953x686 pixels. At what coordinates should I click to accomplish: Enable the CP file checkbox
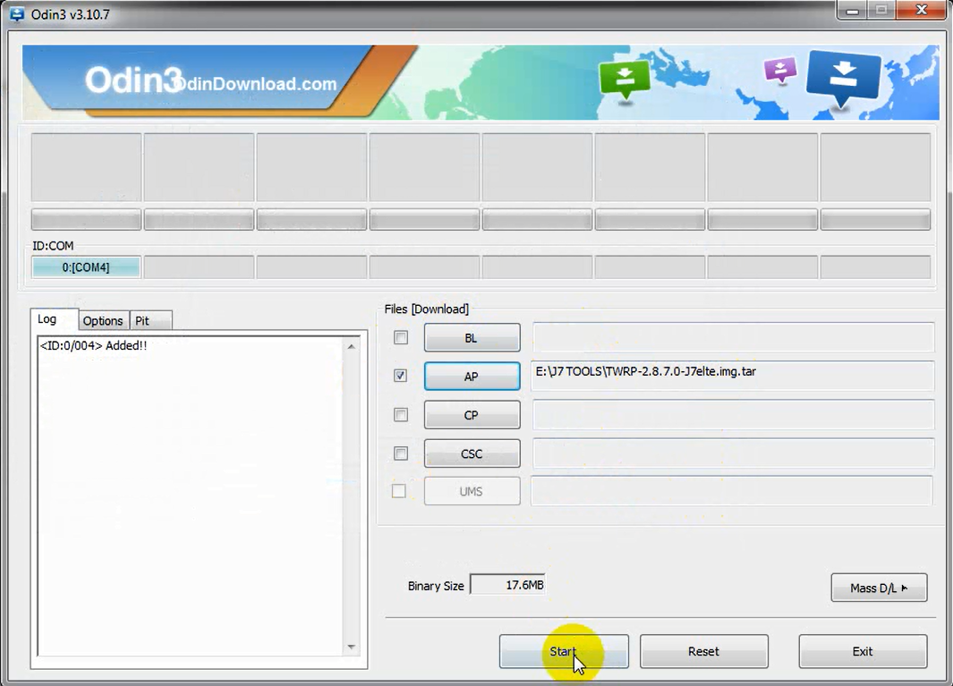click(401, 414)
